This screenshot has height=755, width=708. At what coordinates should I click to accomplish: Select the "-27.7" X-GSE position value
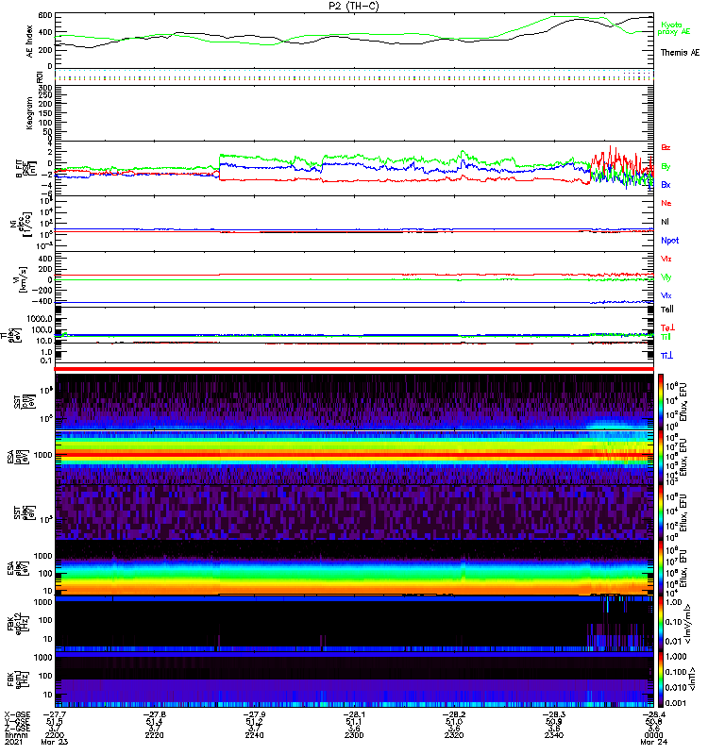(55, 714)
